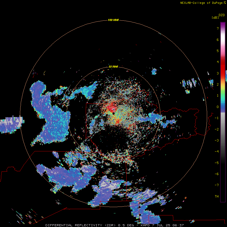227x227 pixels.
Task: Click the -7 scale value
Action: 217,185
